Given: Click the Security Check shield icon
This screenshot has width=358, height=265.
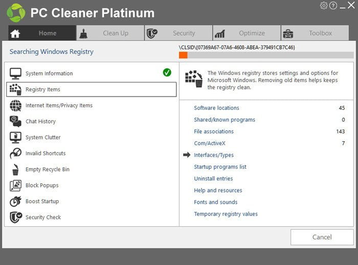Looking at the screenshot, I should pyautogui.click(x=15, y=218).
